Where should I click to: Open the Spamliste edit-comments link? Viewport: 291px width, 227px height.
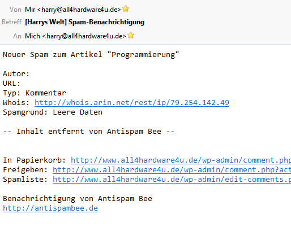pyautogui.click(x=172, y=180)
